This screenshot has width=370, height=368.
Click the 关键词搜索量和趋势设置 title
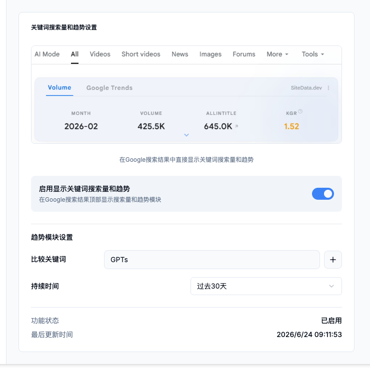(x=64, y=27)
